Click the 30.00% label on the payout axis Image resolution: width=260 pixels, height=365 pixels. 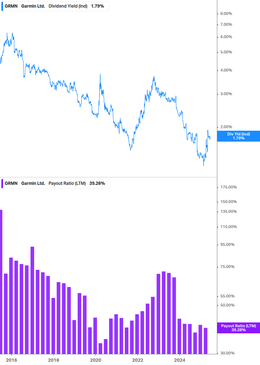227,353
